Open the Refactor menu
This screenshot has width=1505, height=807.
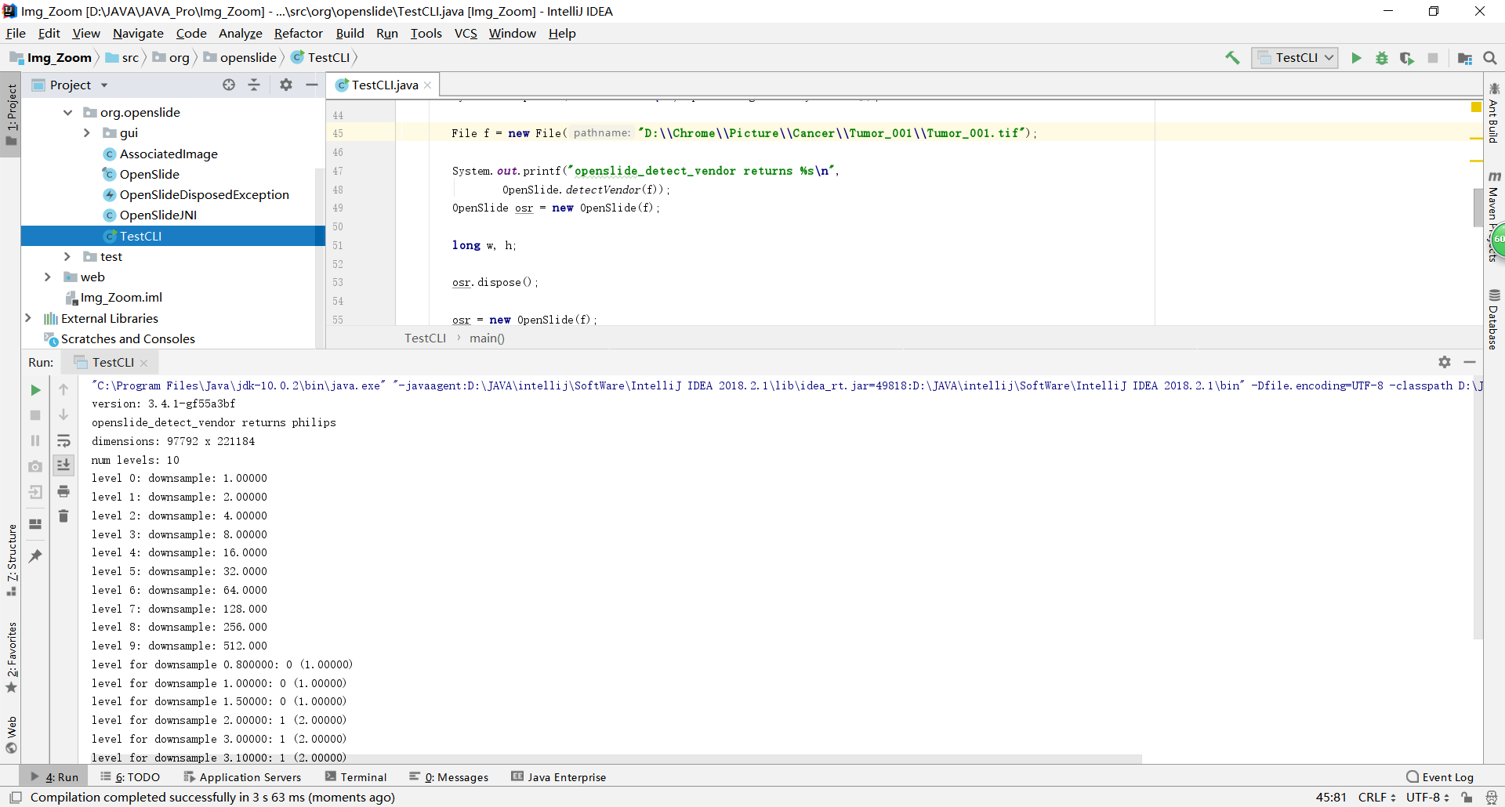click(299, 33)
